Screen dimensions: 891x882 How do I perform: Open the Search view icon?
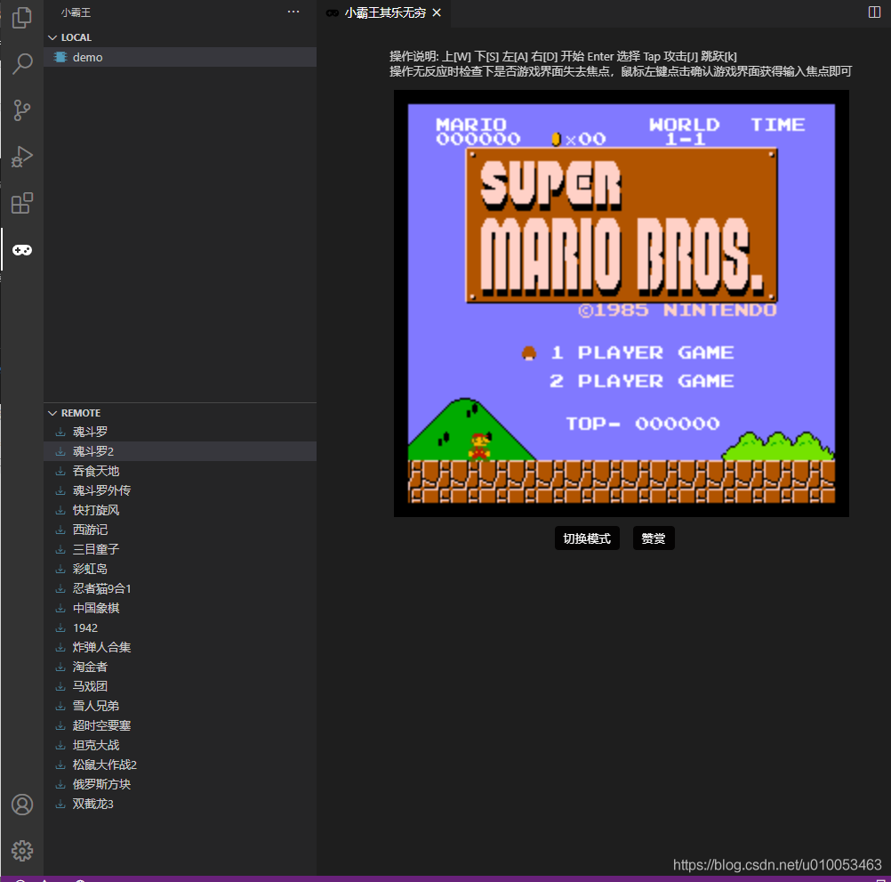[x=21, y=64]
